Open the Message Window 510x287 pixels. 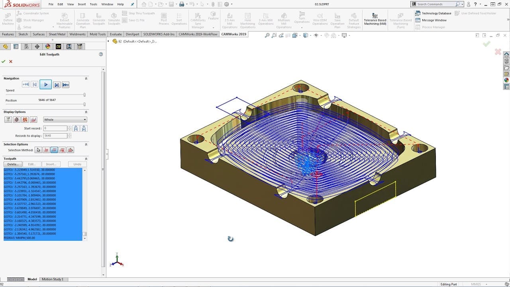[x=431, y=20]
